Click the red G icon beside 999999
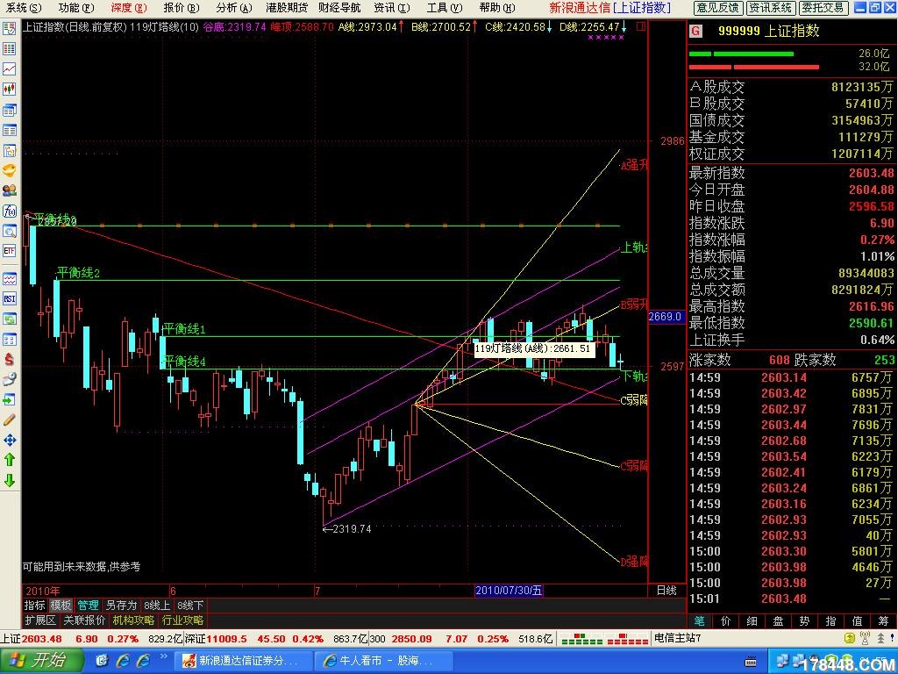The image size is (898, 674). point(695,31)
